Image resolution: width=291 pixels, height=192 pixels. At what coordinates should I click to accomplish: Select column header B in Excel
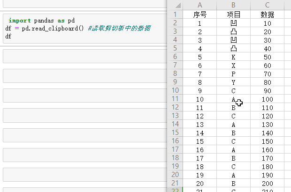point(233,5)
